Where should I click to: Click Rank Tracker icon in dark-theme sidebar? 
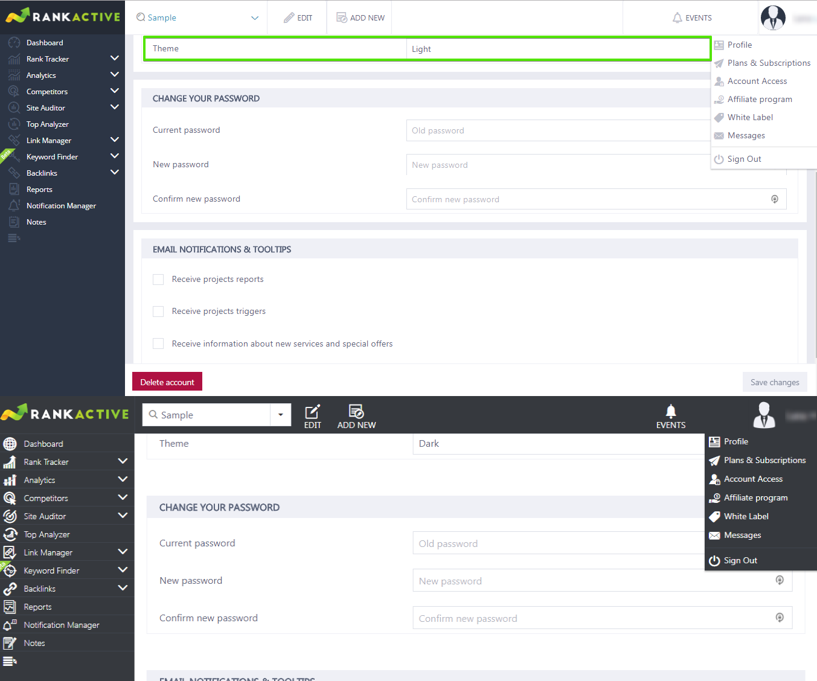(10, 462)
